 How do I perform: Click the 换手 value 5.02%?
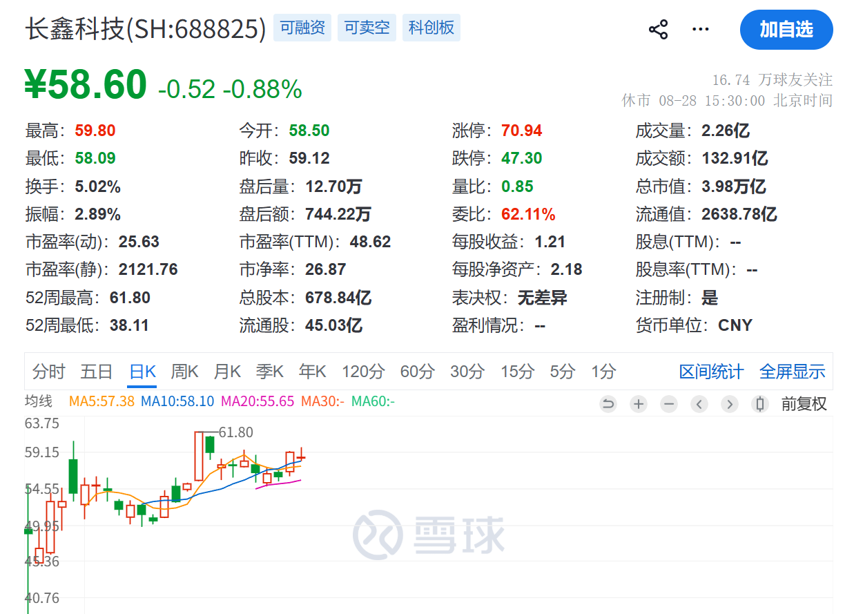tap(98, 186)
